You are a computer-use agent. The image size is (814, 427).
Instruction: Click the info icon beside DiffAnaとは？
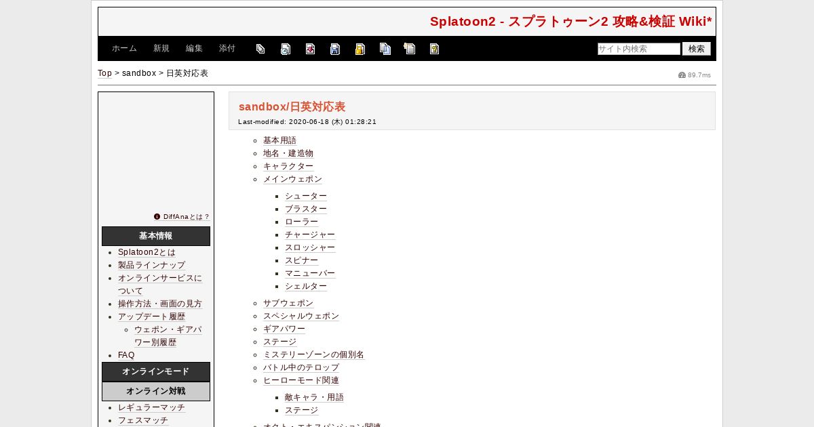point(157,217)
